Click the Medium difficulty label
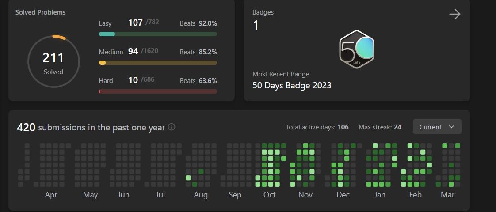 111,52
